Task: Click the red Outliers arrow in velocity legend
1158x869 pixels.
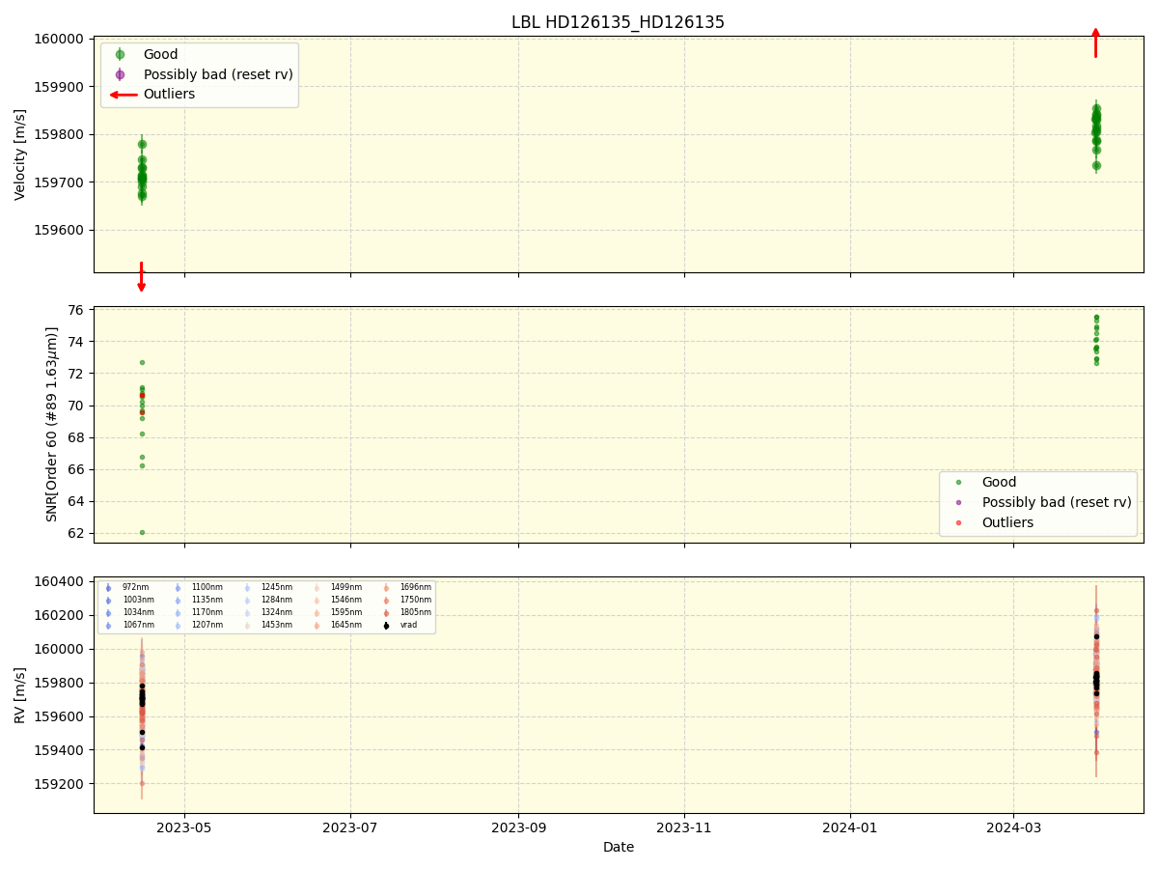Action: (x=122, y=95)
